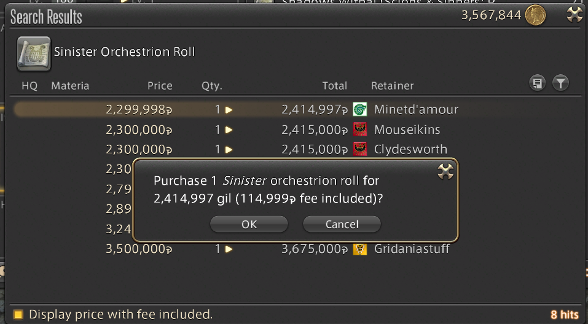Screen dimensions: 588x324
Task: Click the 3,567,844 gil balance
Action: click(491, 15)
